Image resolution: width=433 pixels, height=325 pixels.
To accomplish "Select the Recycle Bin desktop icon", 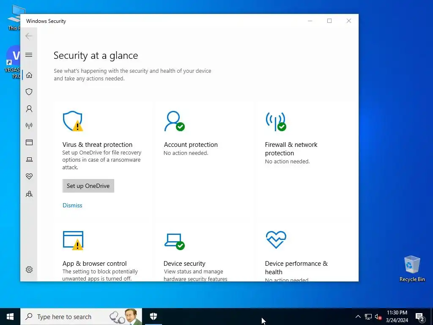I will pos(412,269).
